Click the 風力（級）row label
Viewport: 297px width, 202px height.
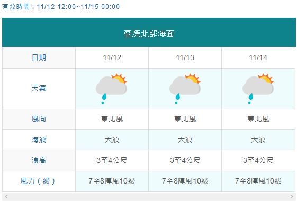tap(38, 181)
